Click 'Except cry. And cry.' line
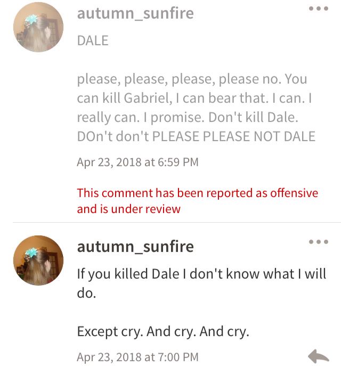Image resolution: width=341 pixels, height=366 pixels. 163,331
